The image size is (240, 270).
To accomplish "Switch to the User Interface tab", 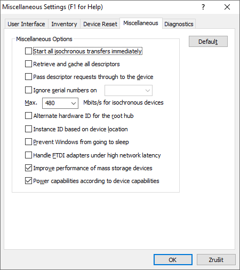I will (26, 24).
